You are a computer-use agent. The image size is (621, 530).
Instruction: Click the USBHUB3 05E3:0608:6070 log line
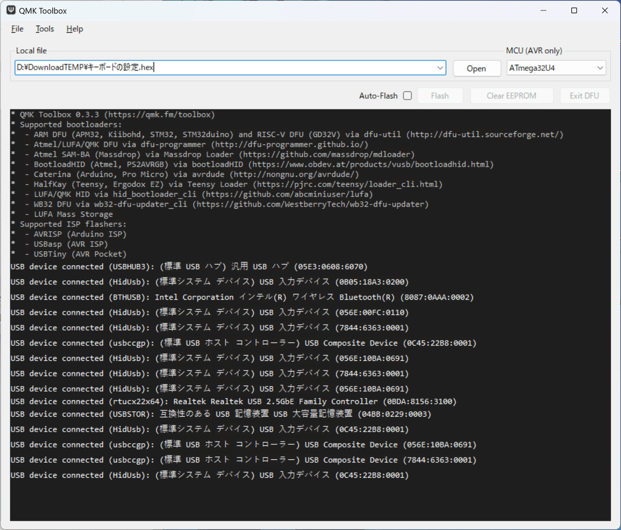pyautogui.click(x=189, y=267)
